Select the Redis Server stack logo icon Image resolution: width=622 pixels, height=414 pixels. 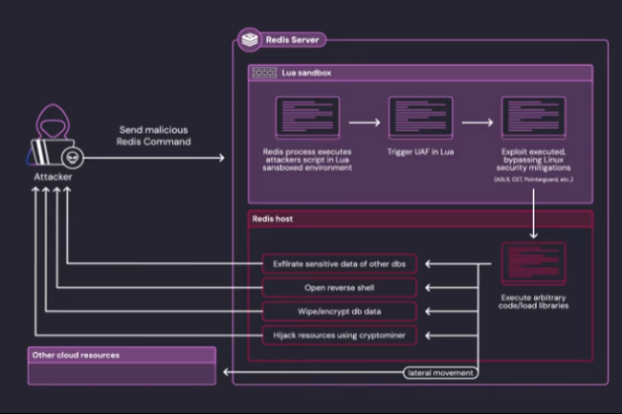[249, 40]
